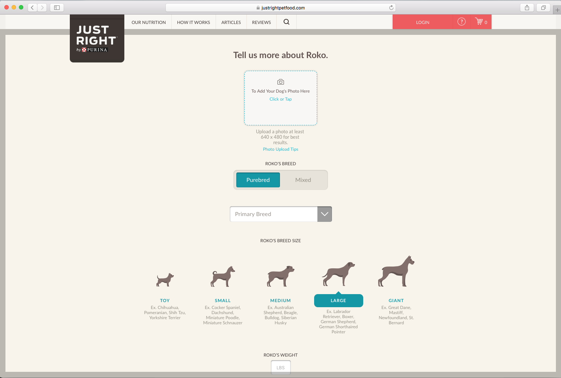Viewport: 561px width, 378px height.
Task: Choose the Medium dog silhouette
Action: [x=280, y=276]
